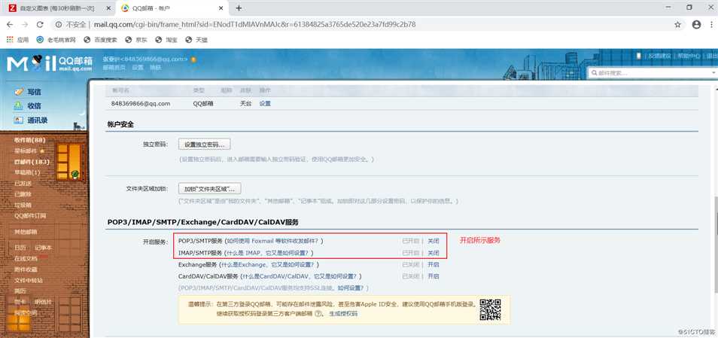Viewport: 718px width, 338px height.
Task: Open the 应用 apps grid shortcut
Action: pos(17,40)
